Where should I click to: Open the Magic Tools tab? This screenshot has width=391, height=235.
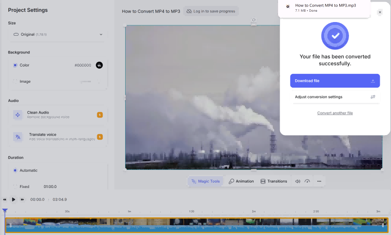coord(205,181)
